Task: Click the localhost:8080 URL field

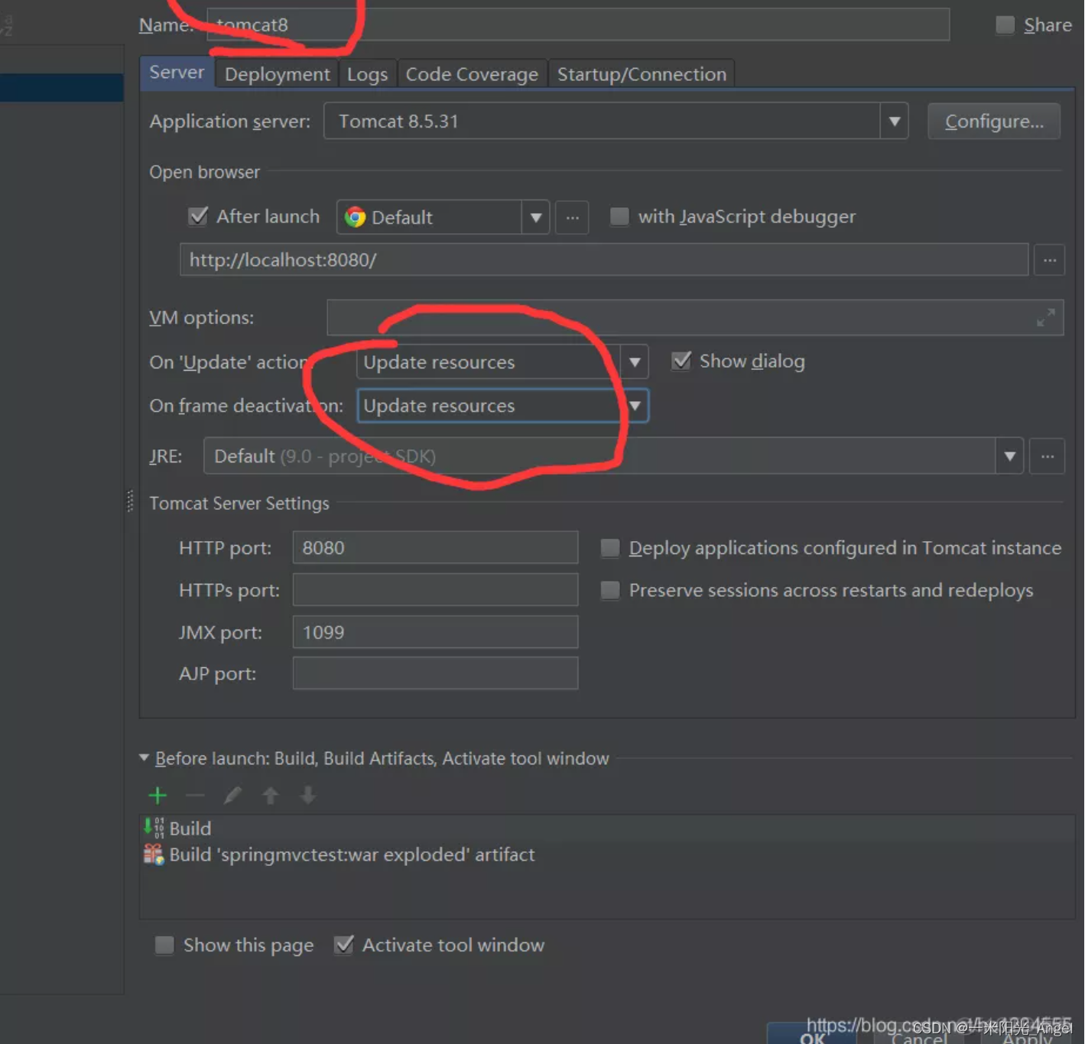Action: tap(604, 260)
